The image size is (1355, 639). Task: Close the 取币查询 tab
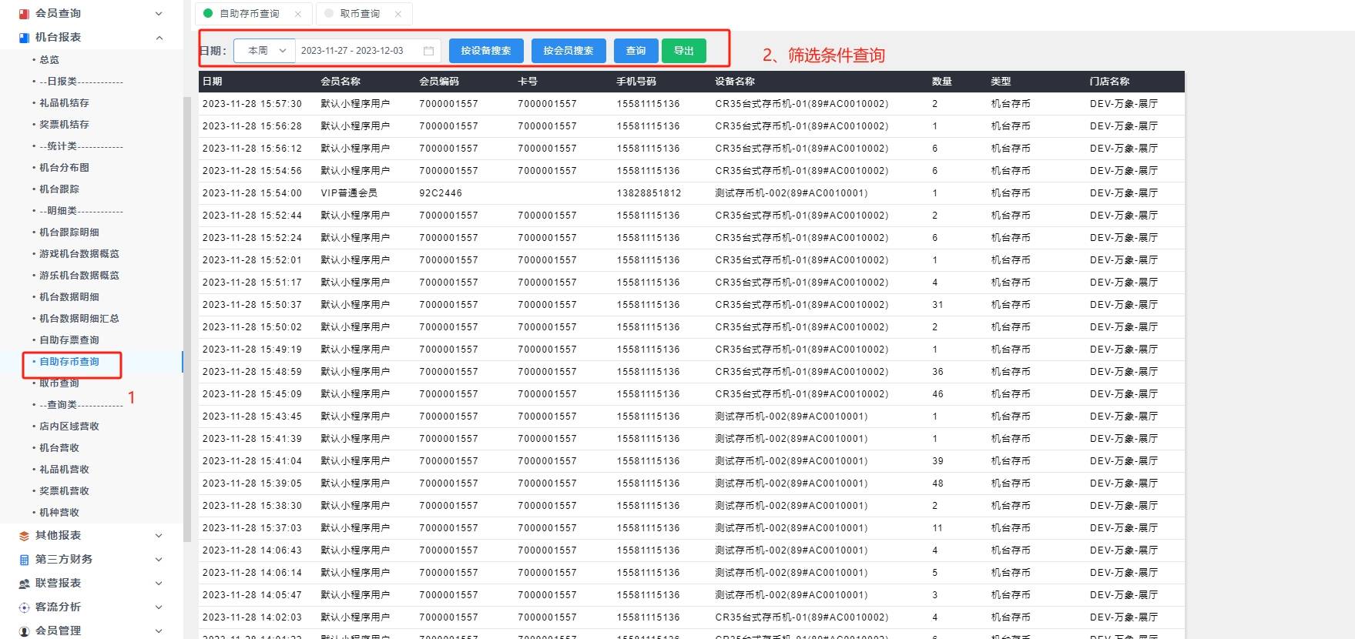click(397, 14)
